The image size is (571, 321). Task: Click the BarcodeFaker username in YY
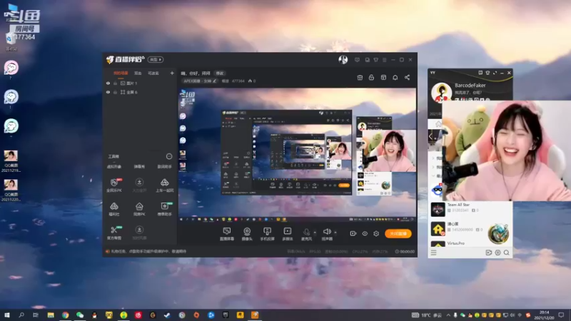point(470,85)
